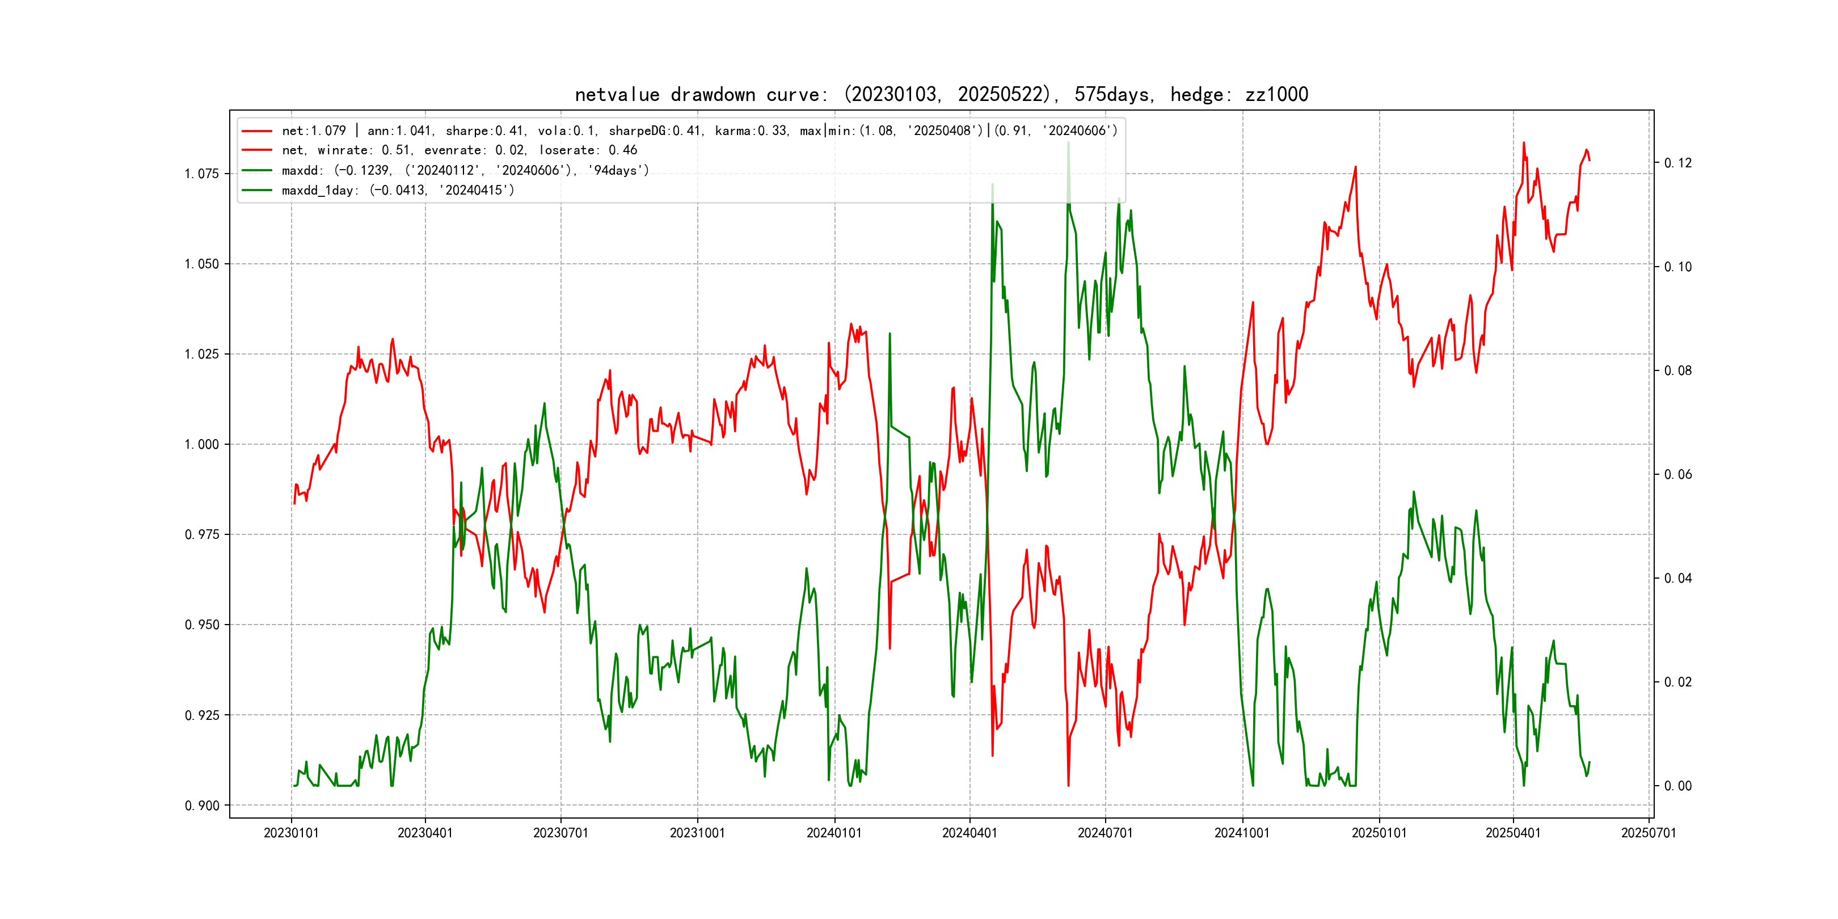Click the 20250701 x-axis tick label
Viewport: 1838px width, 919px height.
click(x=1648, y=833)
